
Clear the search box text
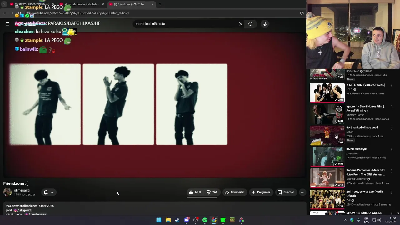click(x=241, y=24)
